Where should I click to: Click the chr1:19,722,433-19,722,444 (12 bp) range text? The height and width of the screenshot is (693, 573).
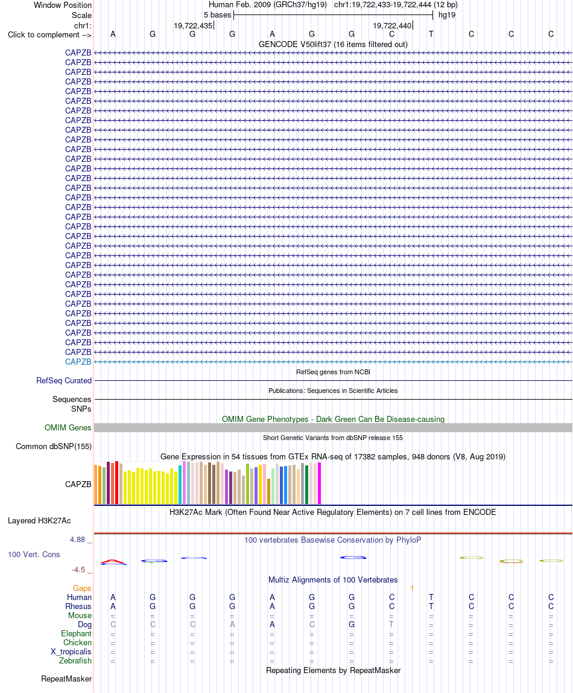(x=396, y=4)
